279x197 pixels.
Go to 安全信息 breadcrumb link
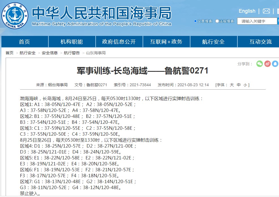(50, 53)
